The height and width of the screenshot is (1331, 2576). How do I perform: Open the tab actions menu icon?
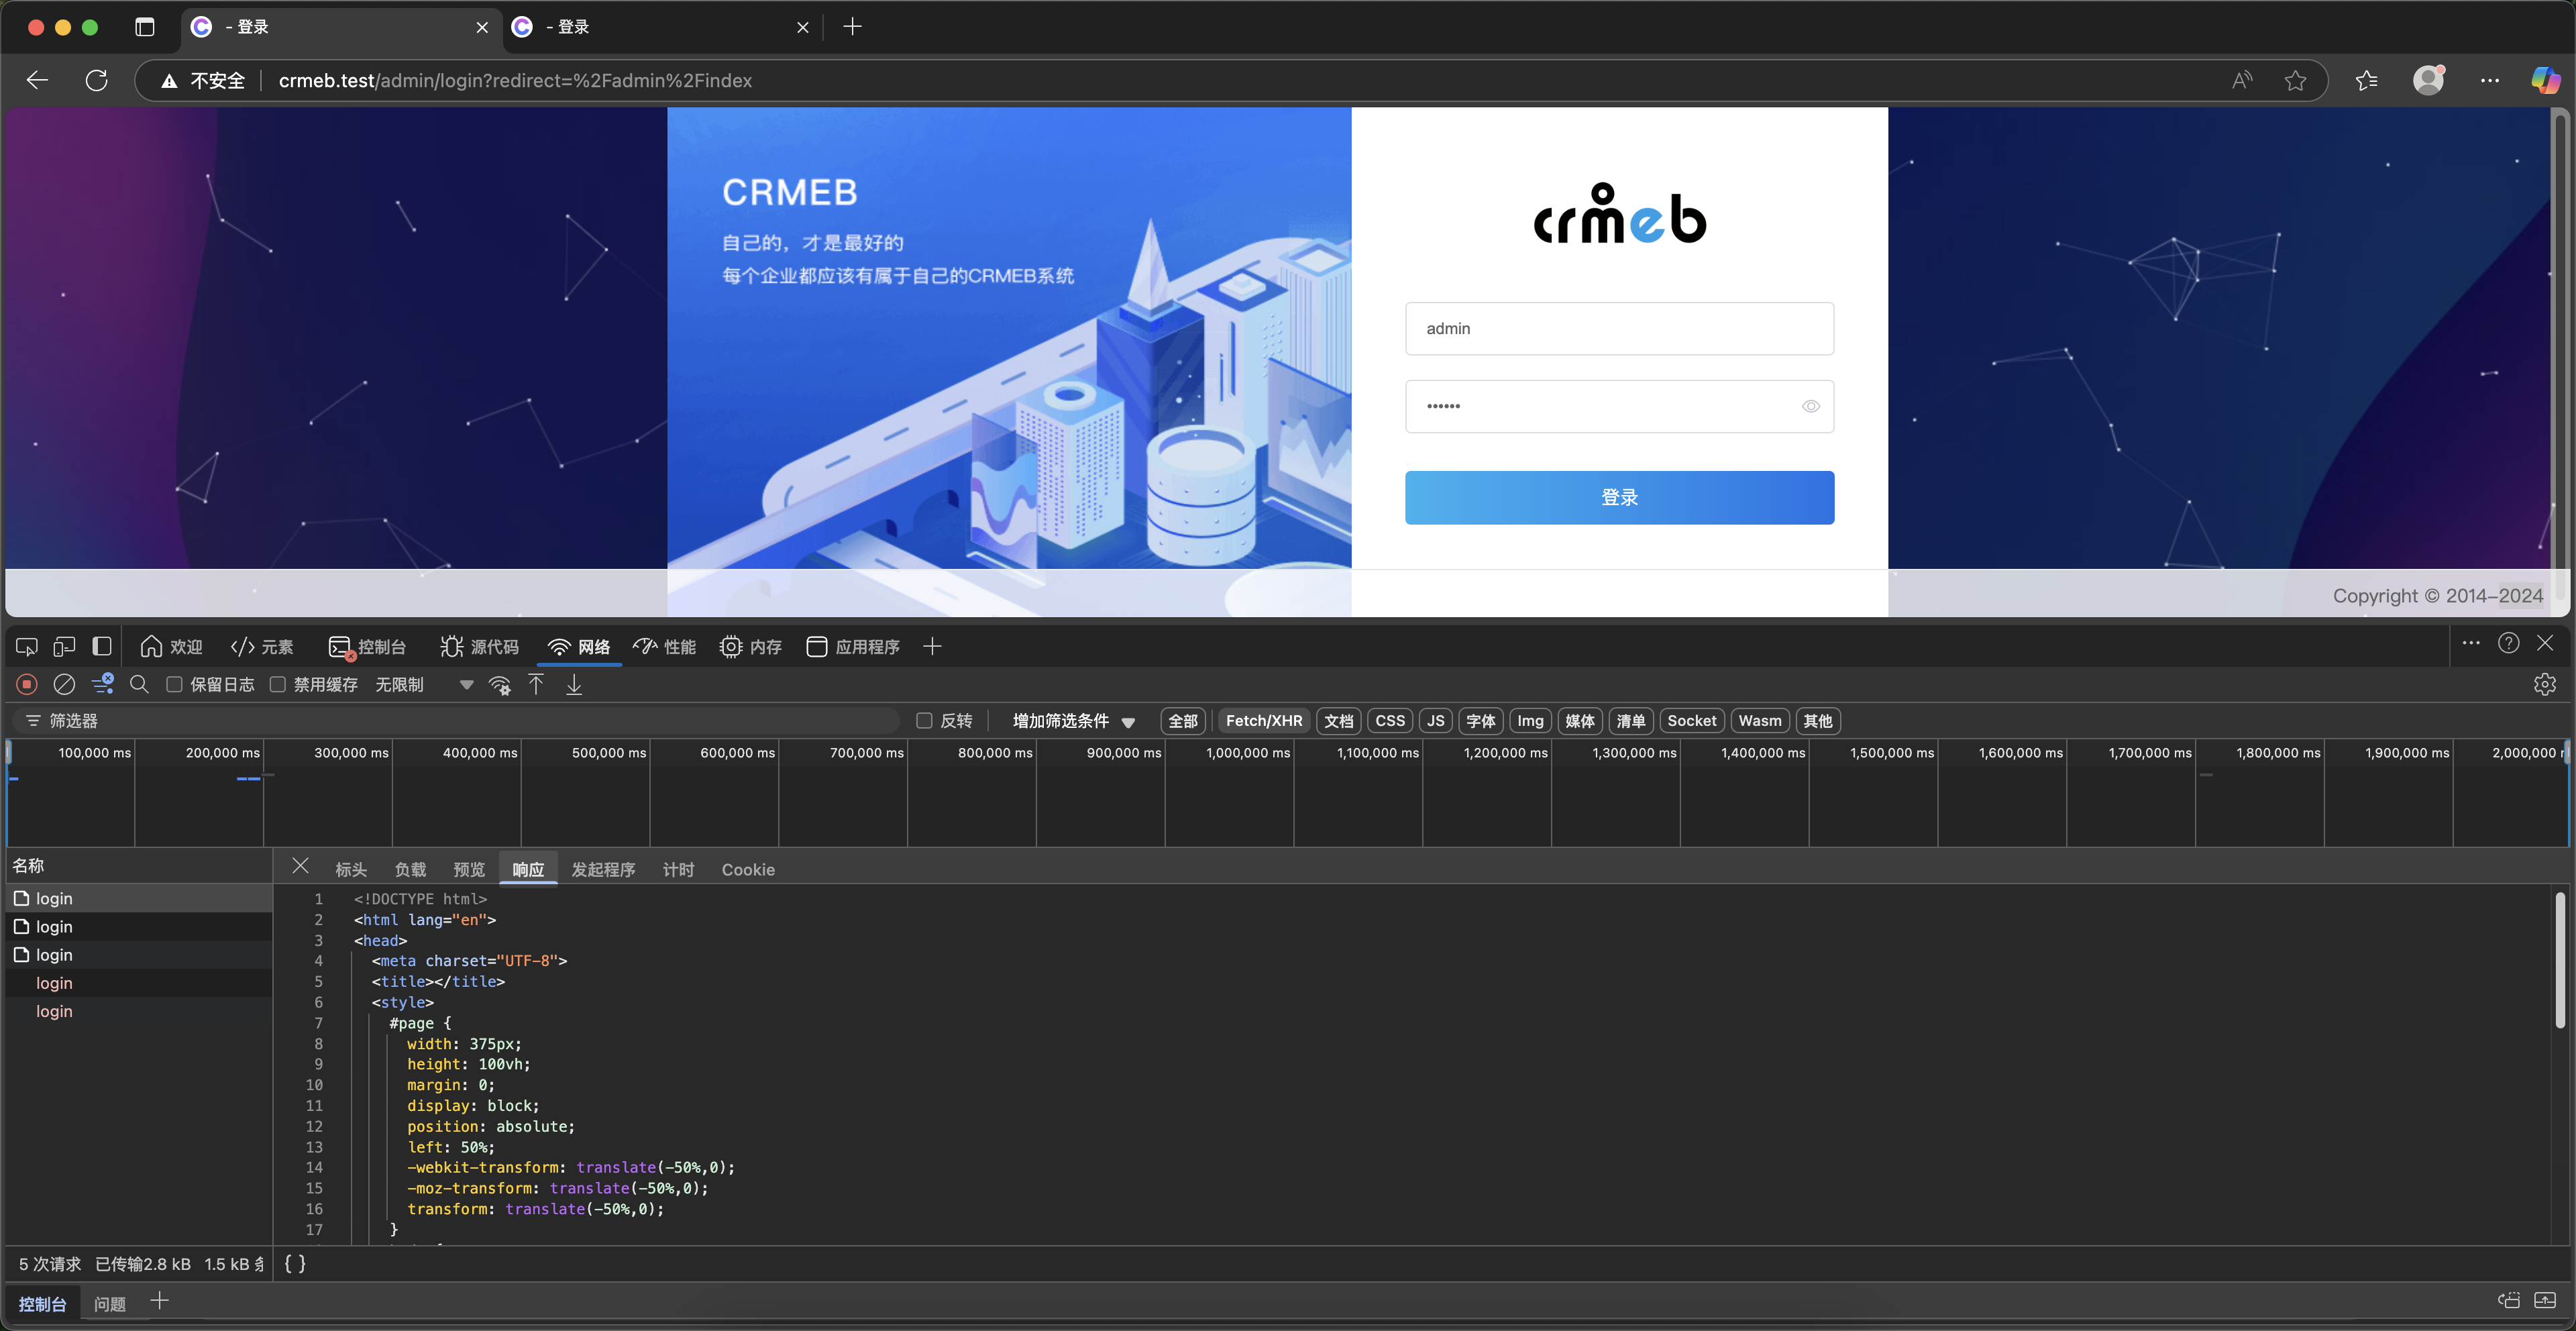[x=145, y=27]
